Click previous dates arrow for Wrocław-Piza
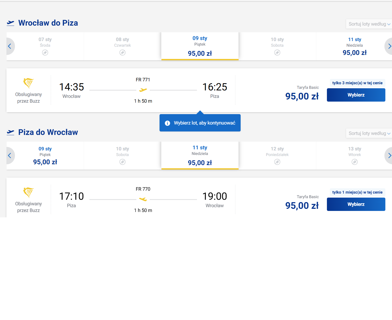 [10, 46]
